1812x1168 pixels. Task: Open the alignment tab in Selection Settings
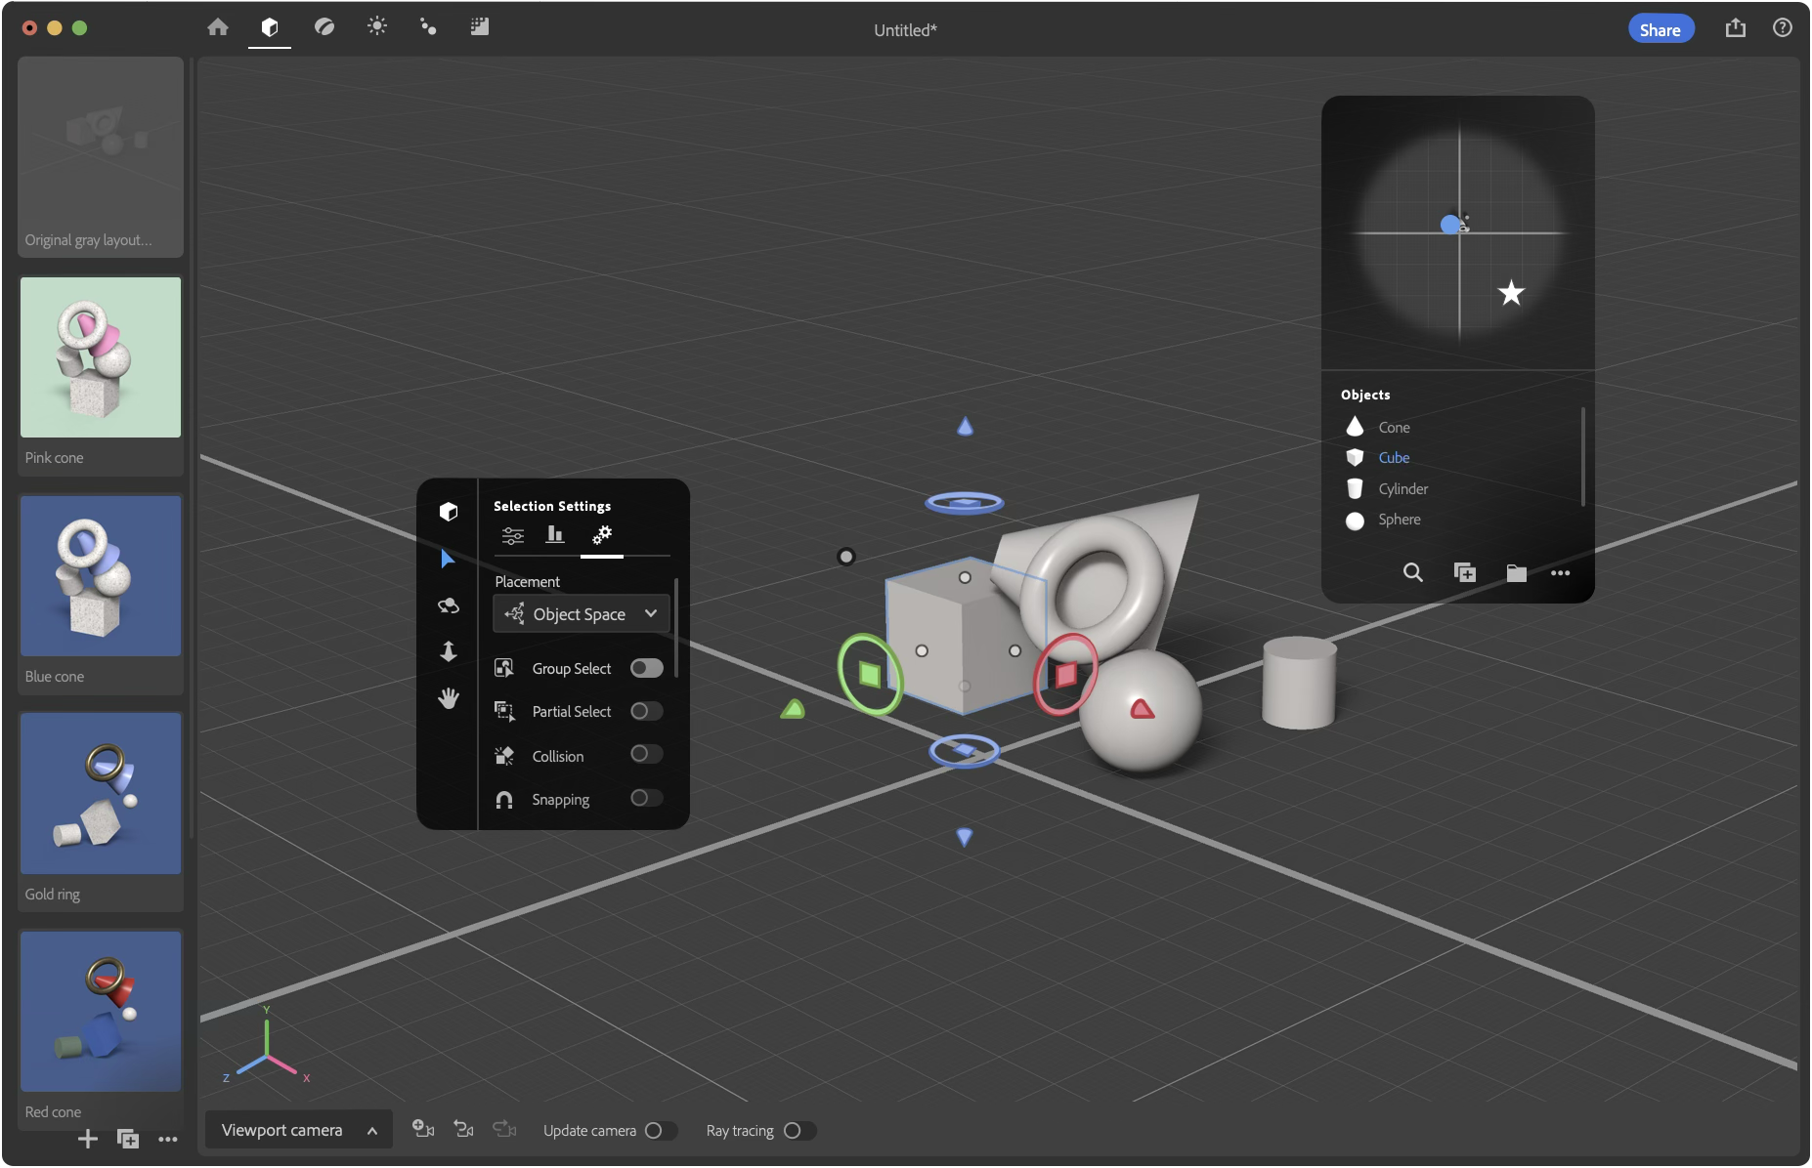(555, 534)
